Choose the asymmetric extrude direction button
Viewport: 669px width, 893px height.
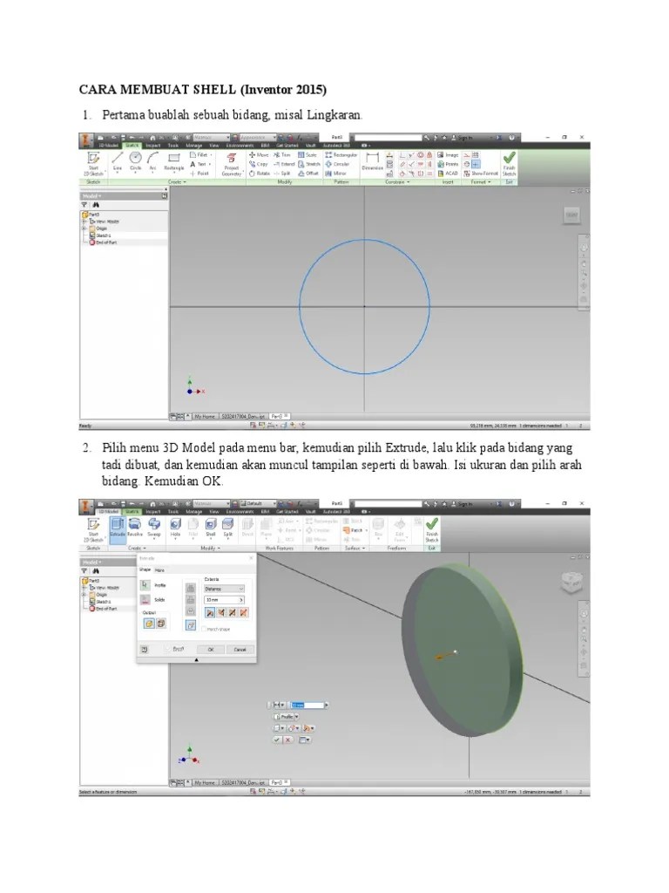point(244,613)
